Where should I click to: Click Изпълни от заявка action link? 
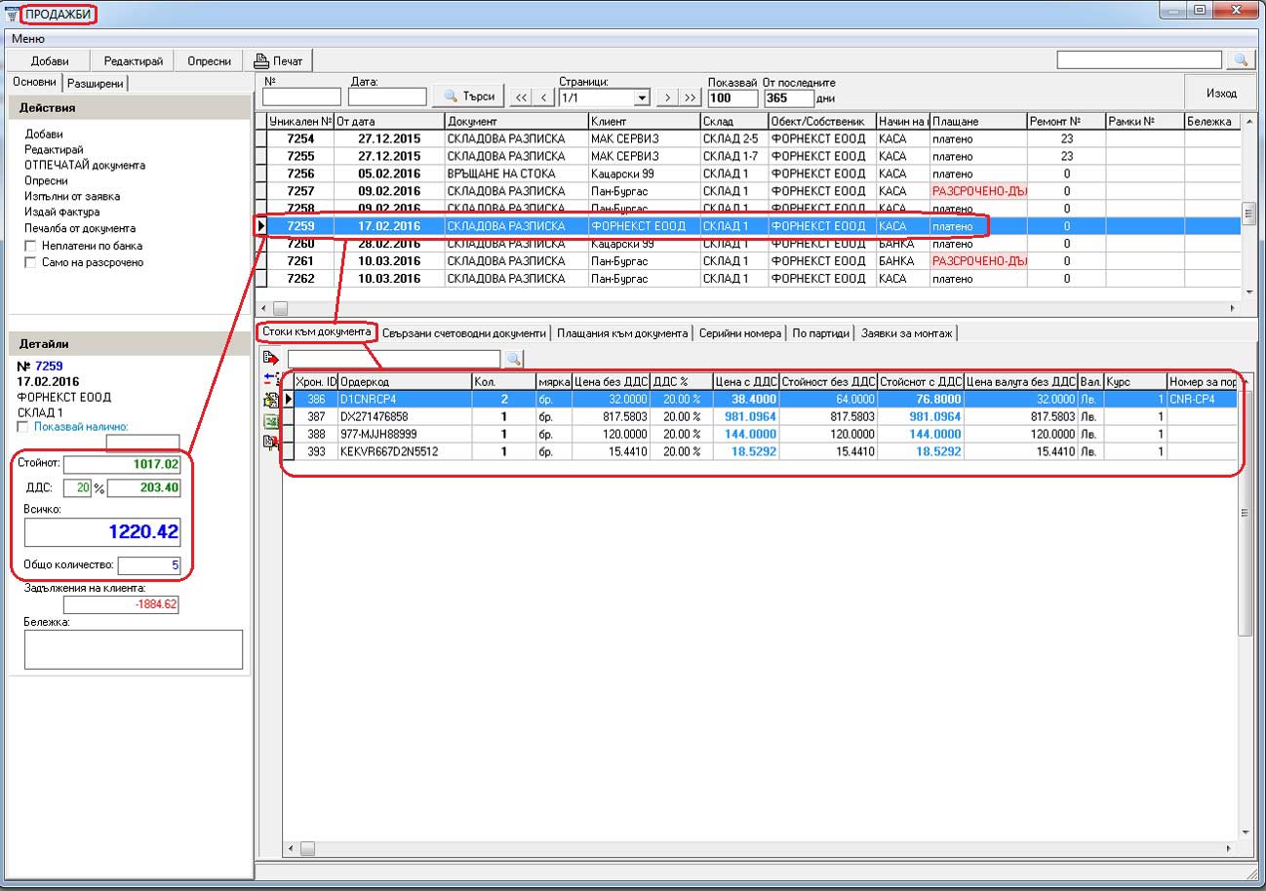click(x=72, y=196)
